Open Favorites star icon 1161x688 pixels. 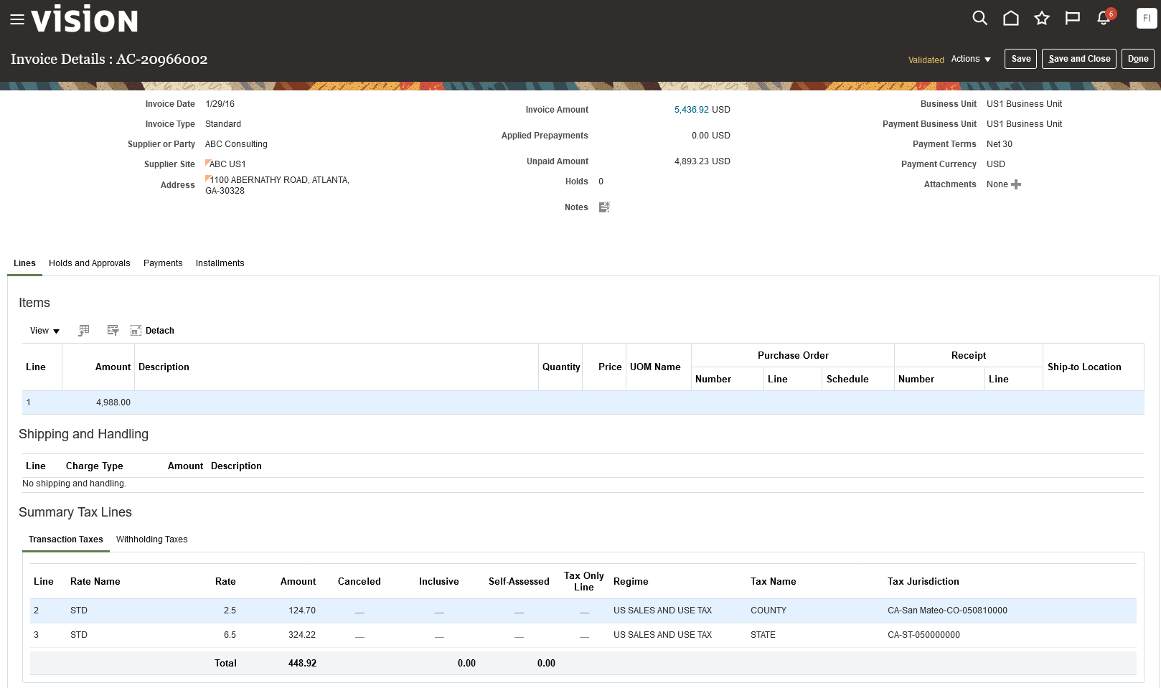point(1041,18)
